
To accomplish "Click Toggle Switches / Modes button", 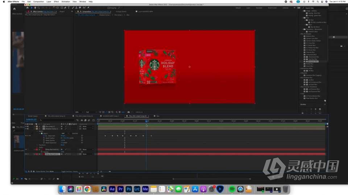I will coord(70,171).
